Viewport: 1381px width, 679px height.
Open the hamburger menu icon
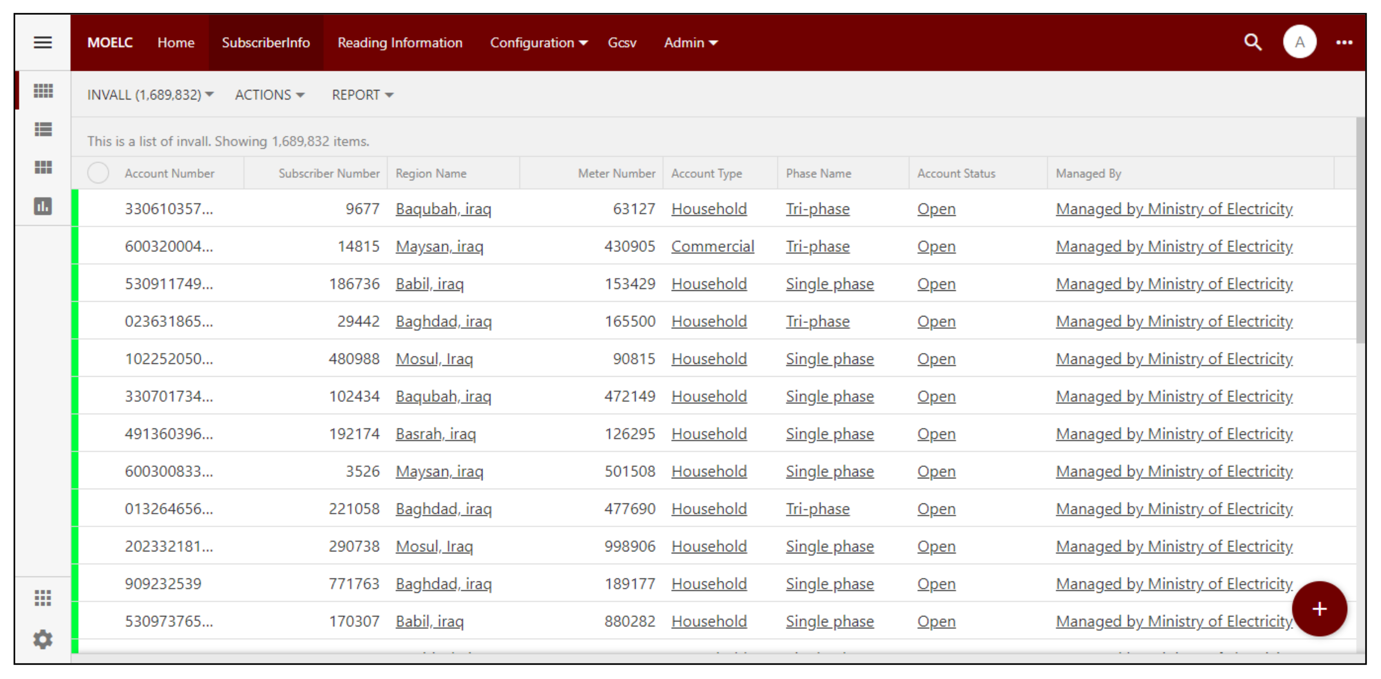click(43, 42)
